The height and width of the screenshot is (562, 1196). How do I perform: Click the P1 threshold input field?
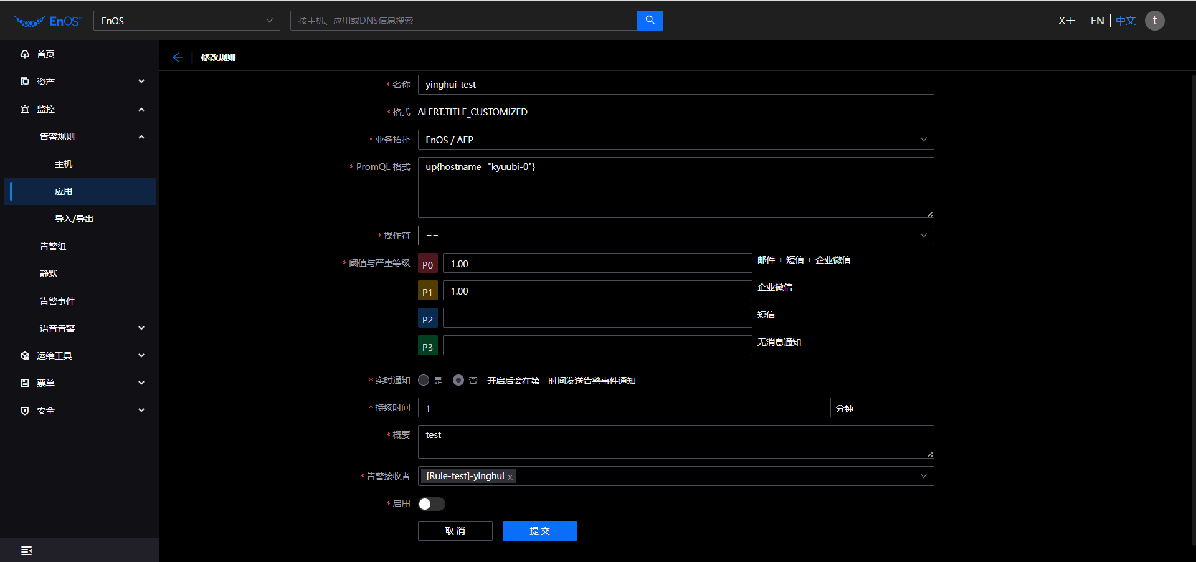pyautogui.click(x=597, y=290)
